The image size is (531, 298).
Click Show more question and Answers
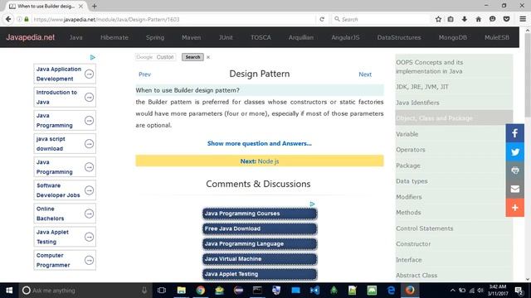click(260, 143)
